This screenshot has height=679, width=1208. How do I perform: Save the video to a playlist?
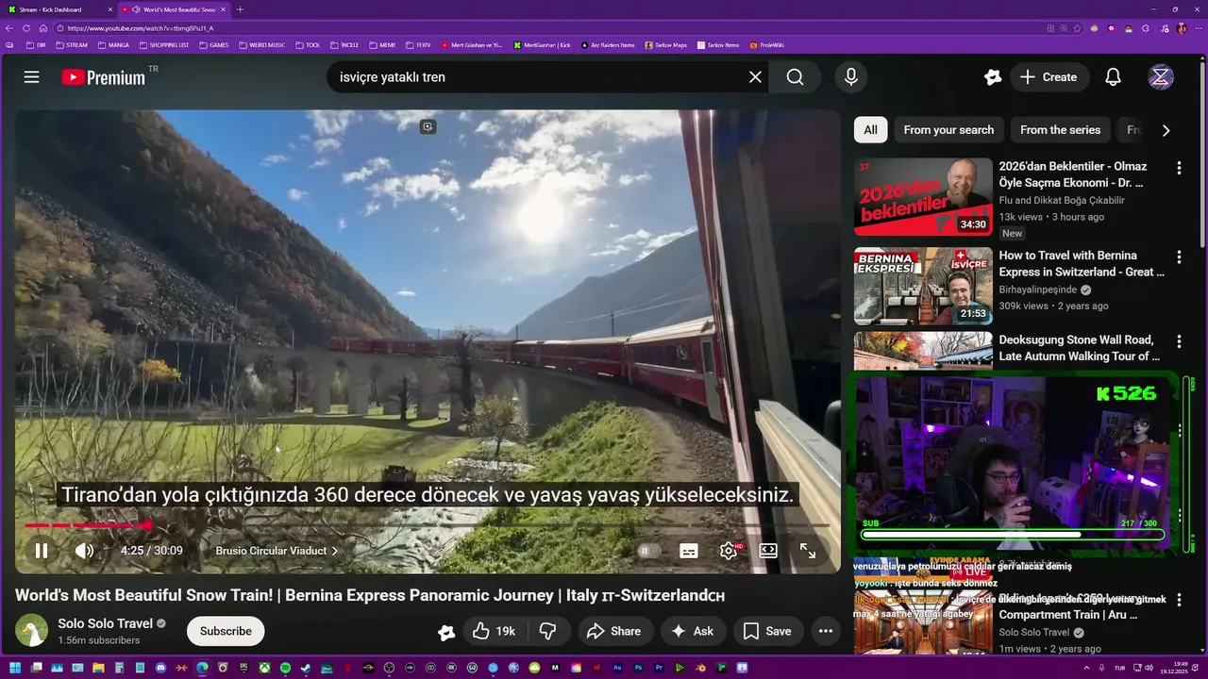[768, 631]
